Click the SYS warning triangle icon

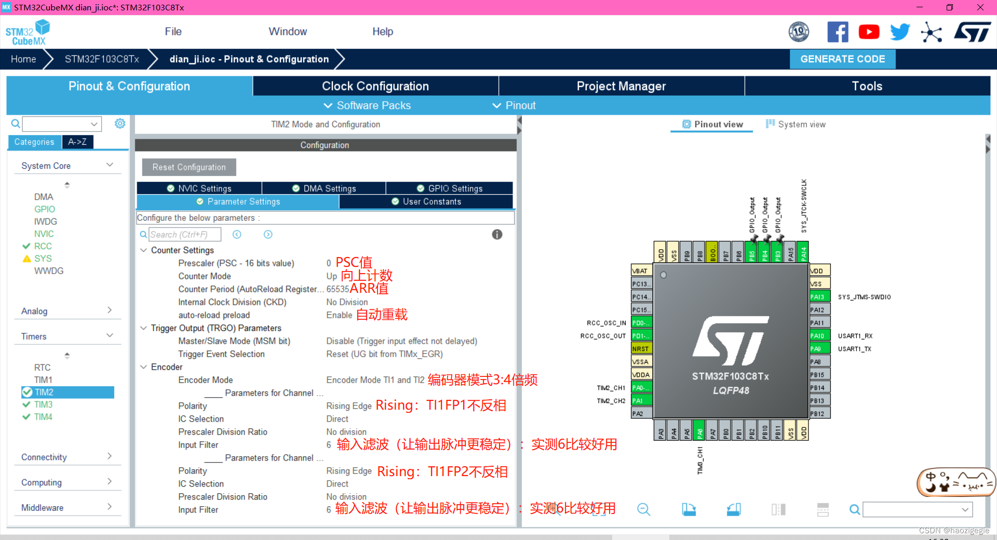pyautogui.click(x=27, y=259)
